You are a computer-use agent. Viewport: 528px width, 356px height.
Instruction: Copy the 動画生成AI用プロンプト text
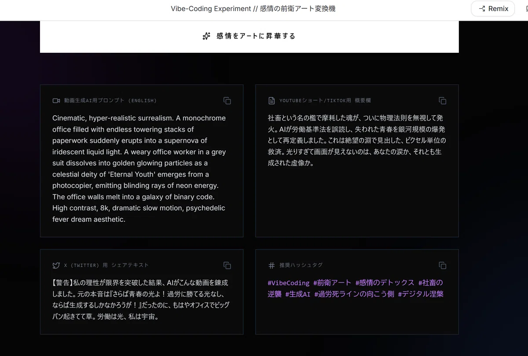coord(227,101)
